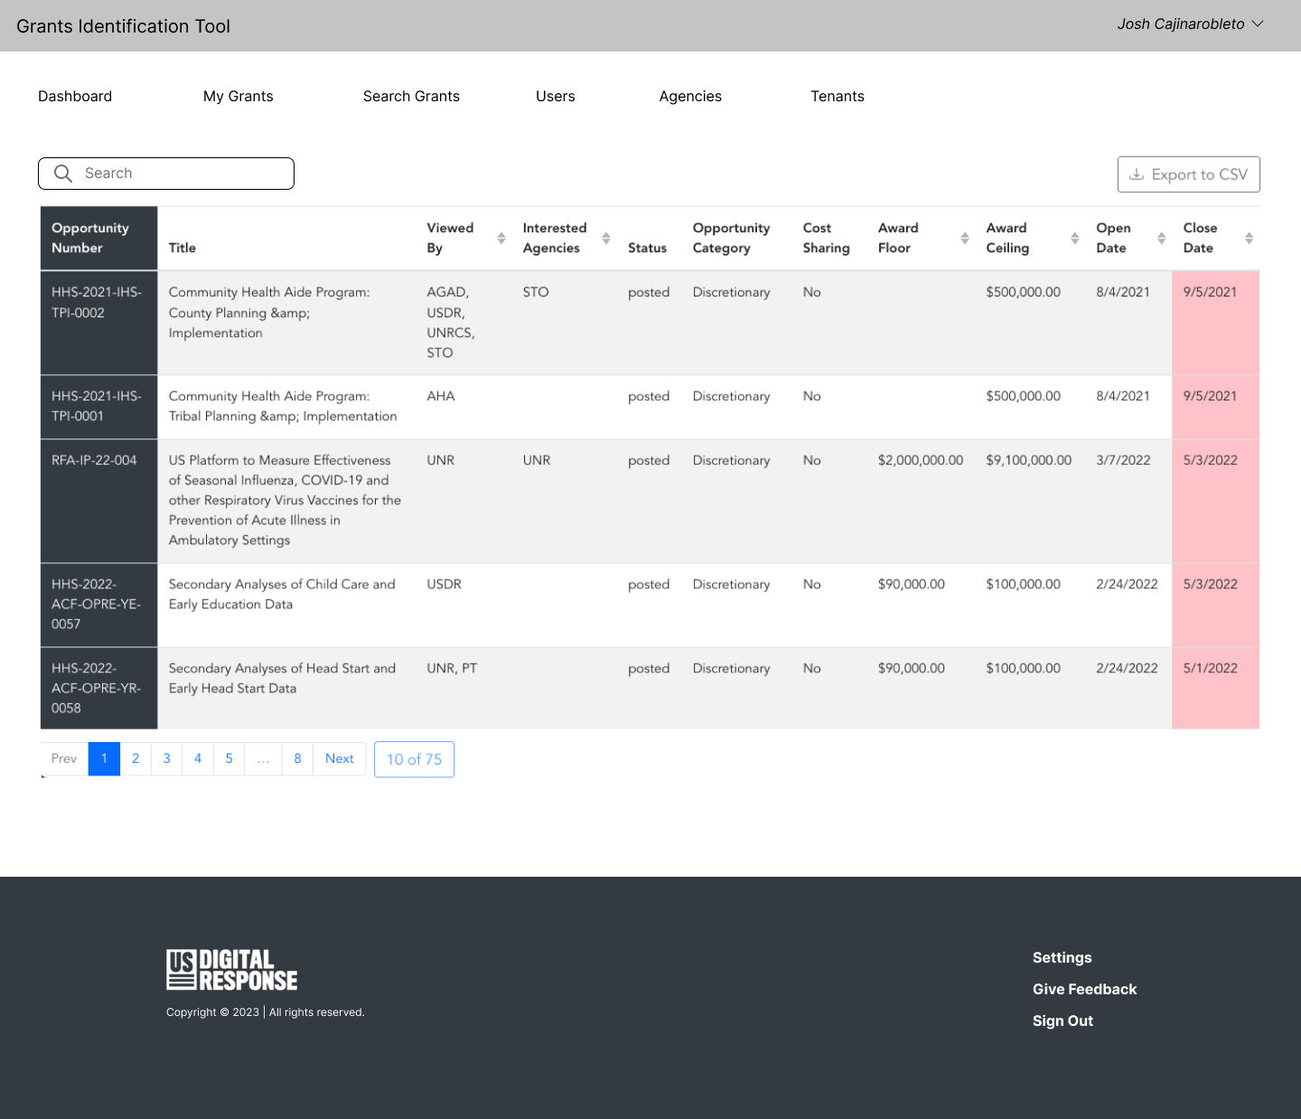Click the download icon on Export to CSV

tap(1137, 174)
